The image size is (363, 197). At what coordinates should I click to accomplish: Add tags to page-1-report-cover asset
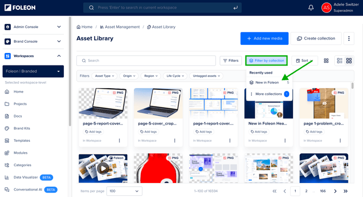tap(204, 132)
